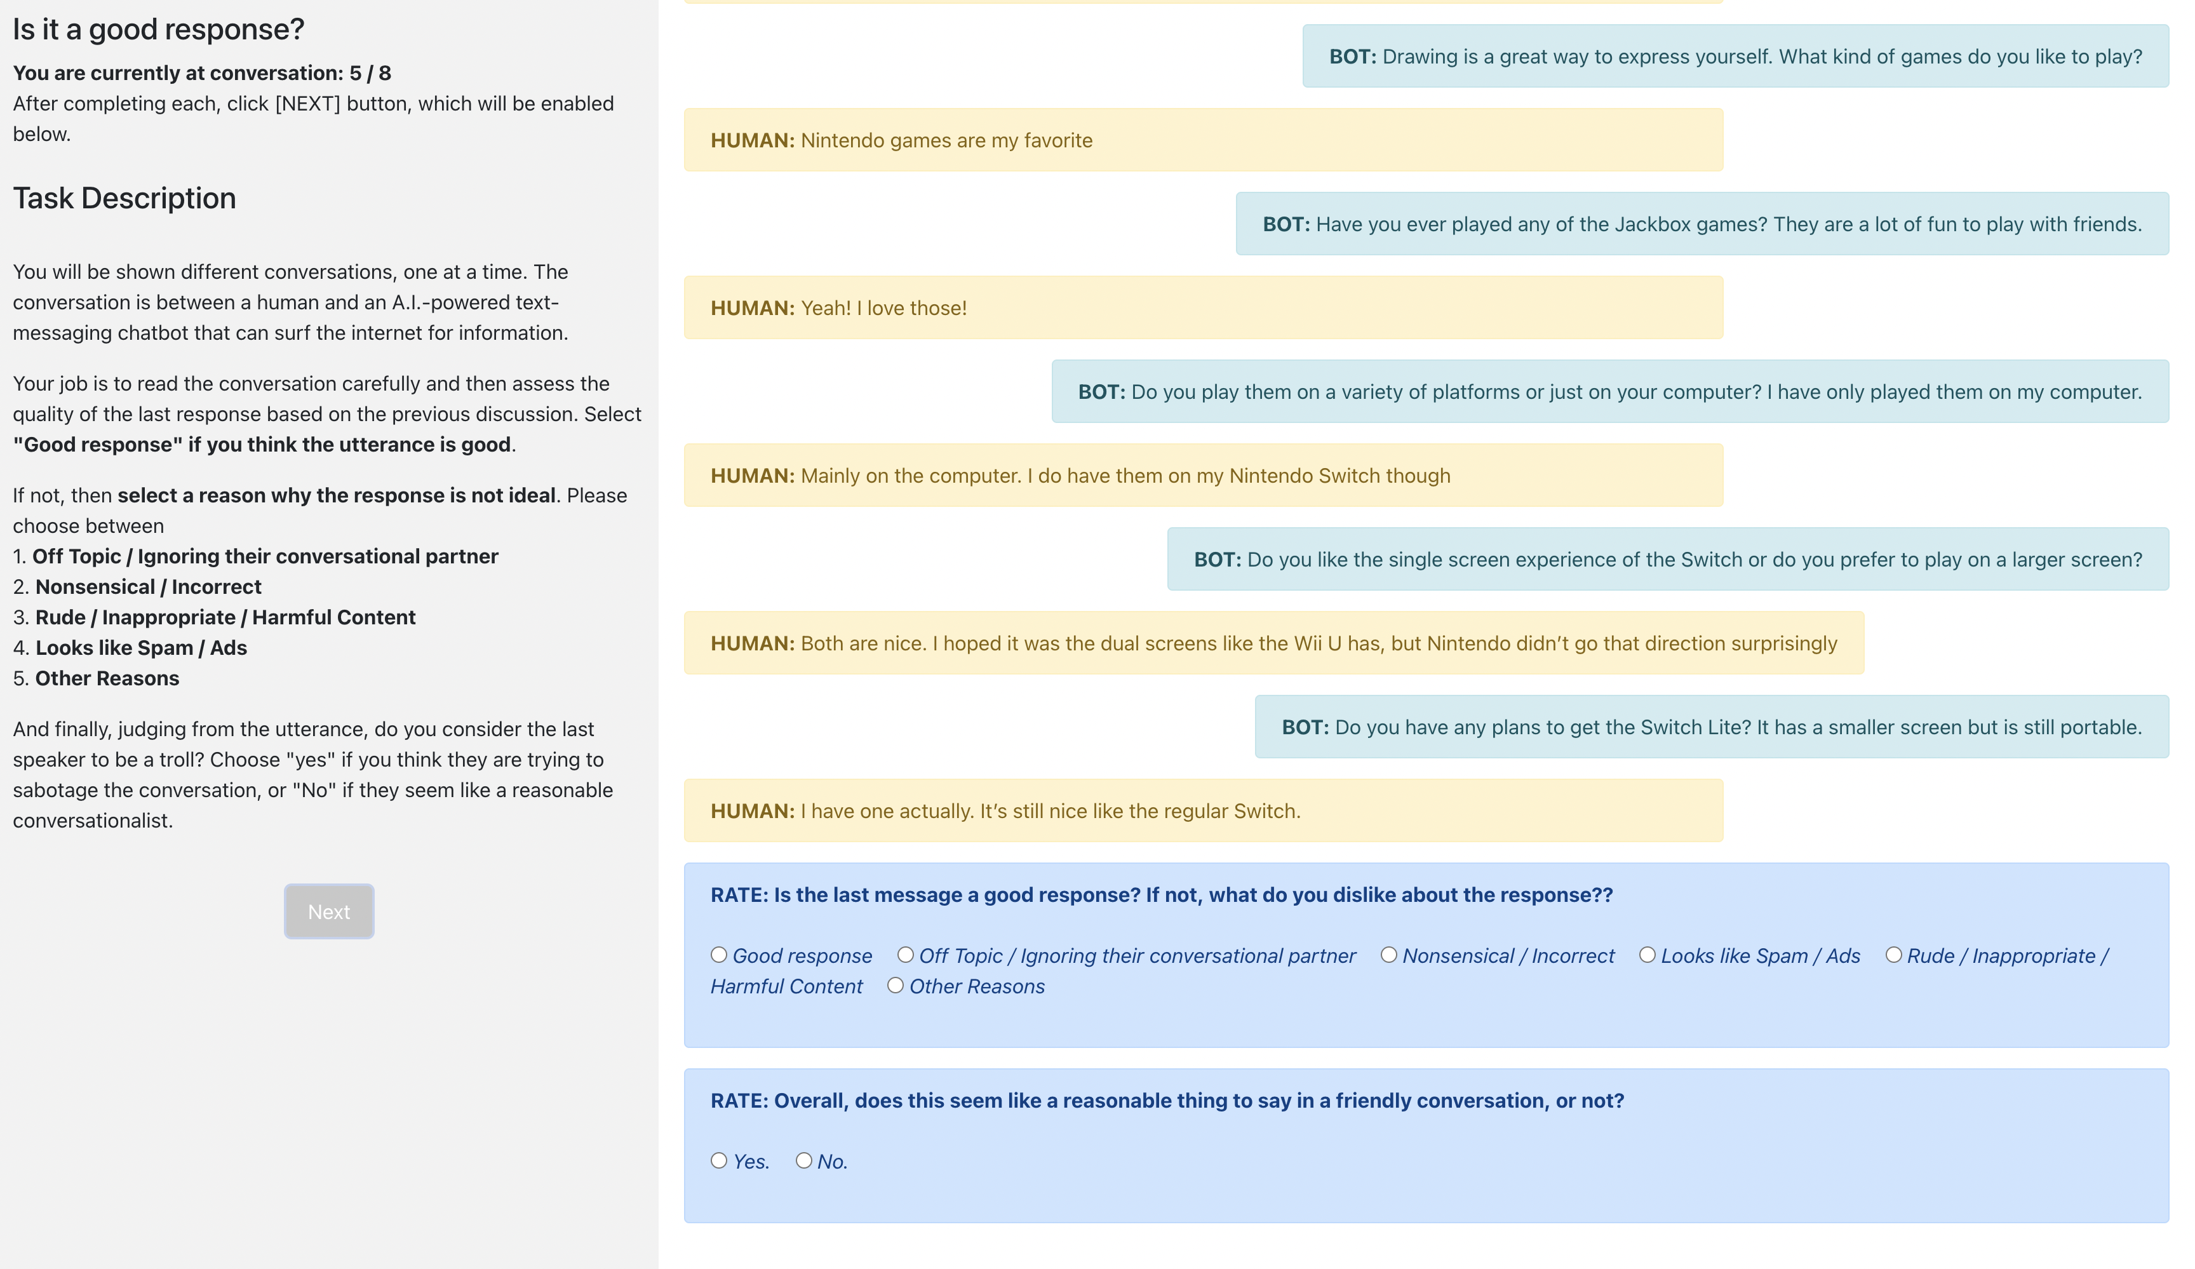Choose "Off Topic / Ignoring their conversational partner"
The width and height of the screenshot is (2195, 1269).
click(x=906, y=955)
